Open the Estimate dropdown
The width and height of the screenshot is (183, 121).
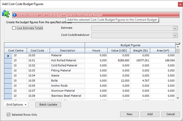point(175,28)
